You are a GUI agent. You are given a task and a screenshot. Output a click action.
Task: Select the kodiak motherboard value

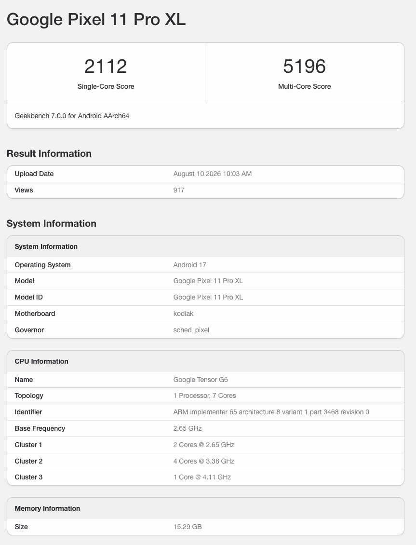click(183, 313)
